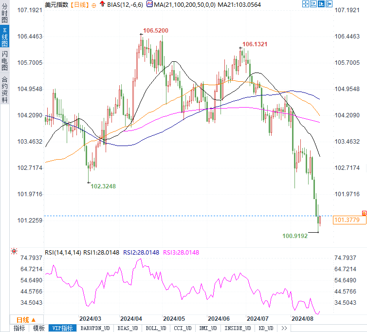Click the crosshair cursor icon at top right
The width and height of the screenshot is (367, 332).
point(306,4)
